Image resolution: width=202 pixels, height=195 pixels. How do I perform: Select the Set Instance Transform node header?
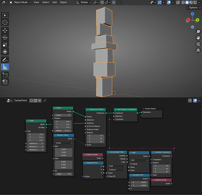pos(126,109)
